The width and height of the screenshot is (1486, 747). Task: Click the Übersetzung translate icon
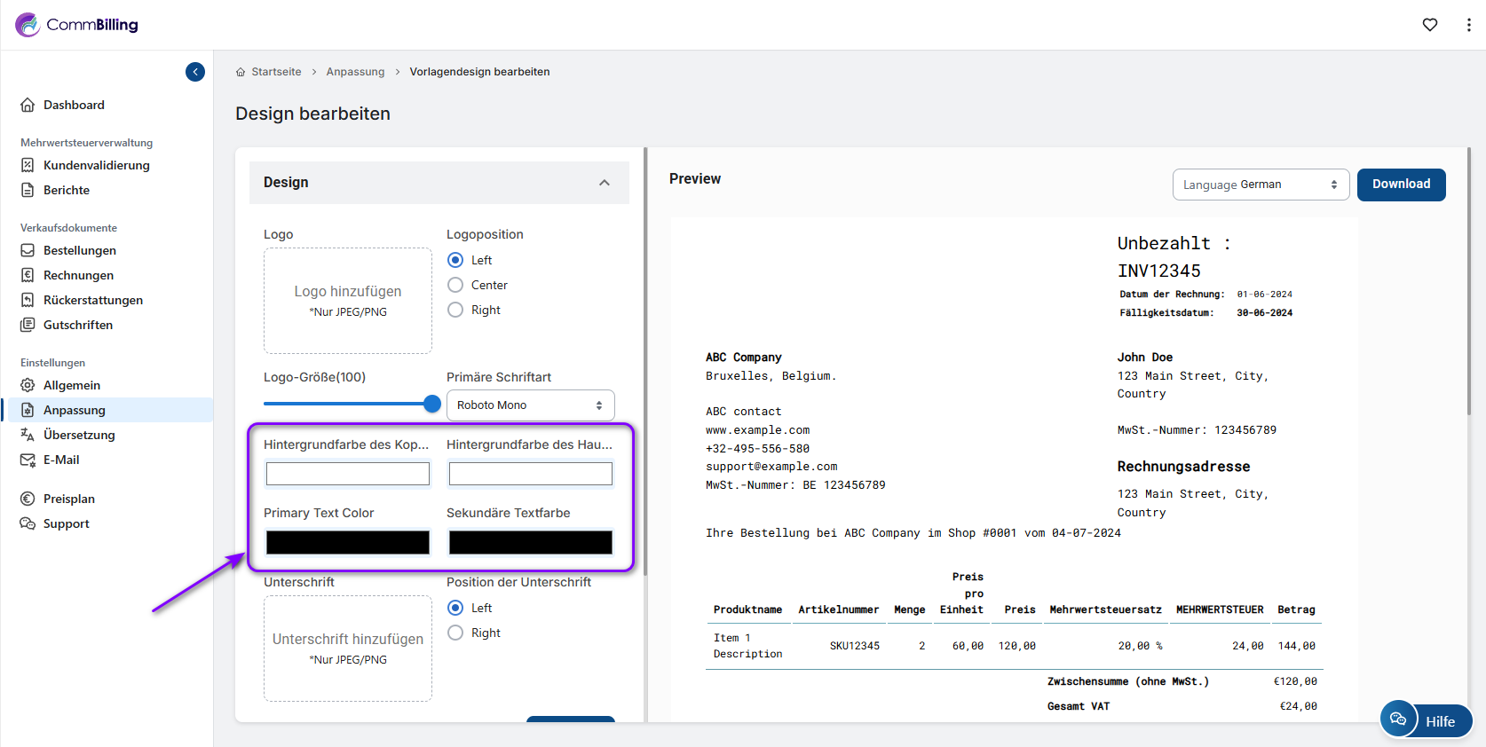click(x=28, y=435)
